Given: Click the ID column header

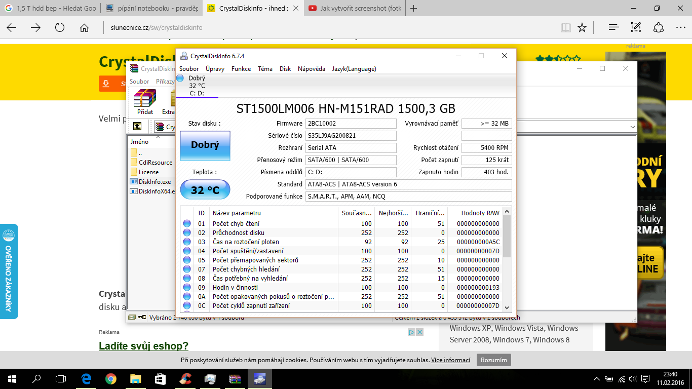Looking at the screenshot, I should 201,213.
